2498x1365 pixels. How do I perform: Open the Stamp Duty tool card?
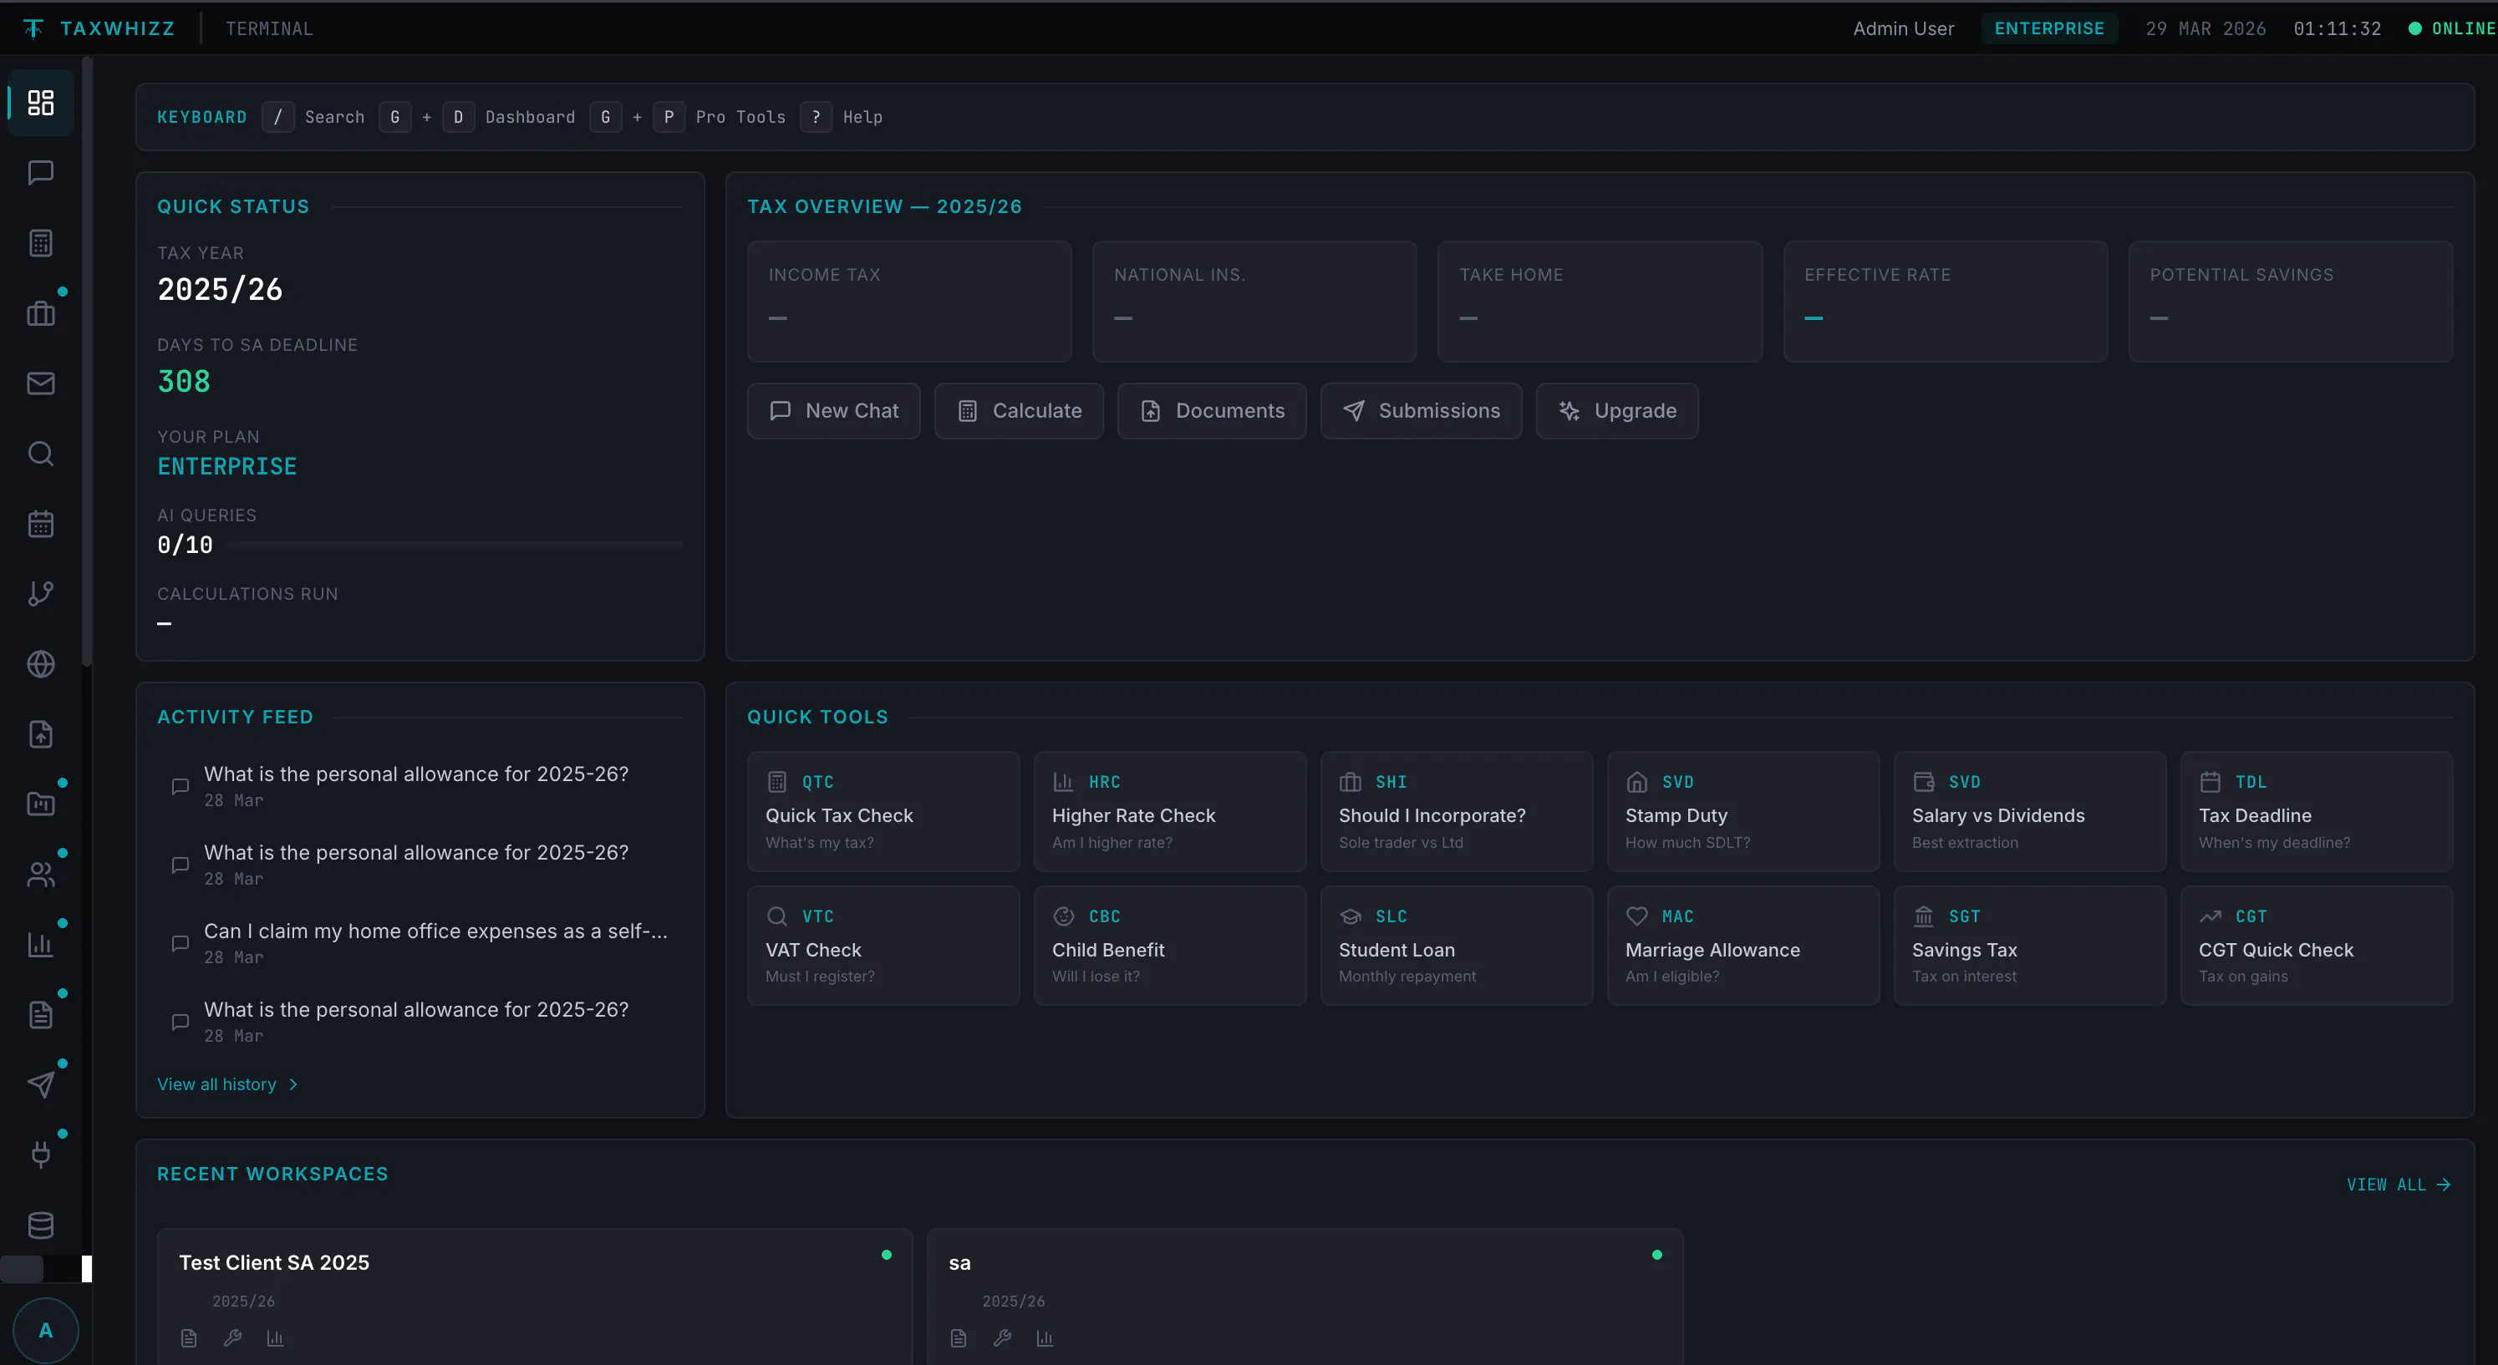tap(1743, 811)
